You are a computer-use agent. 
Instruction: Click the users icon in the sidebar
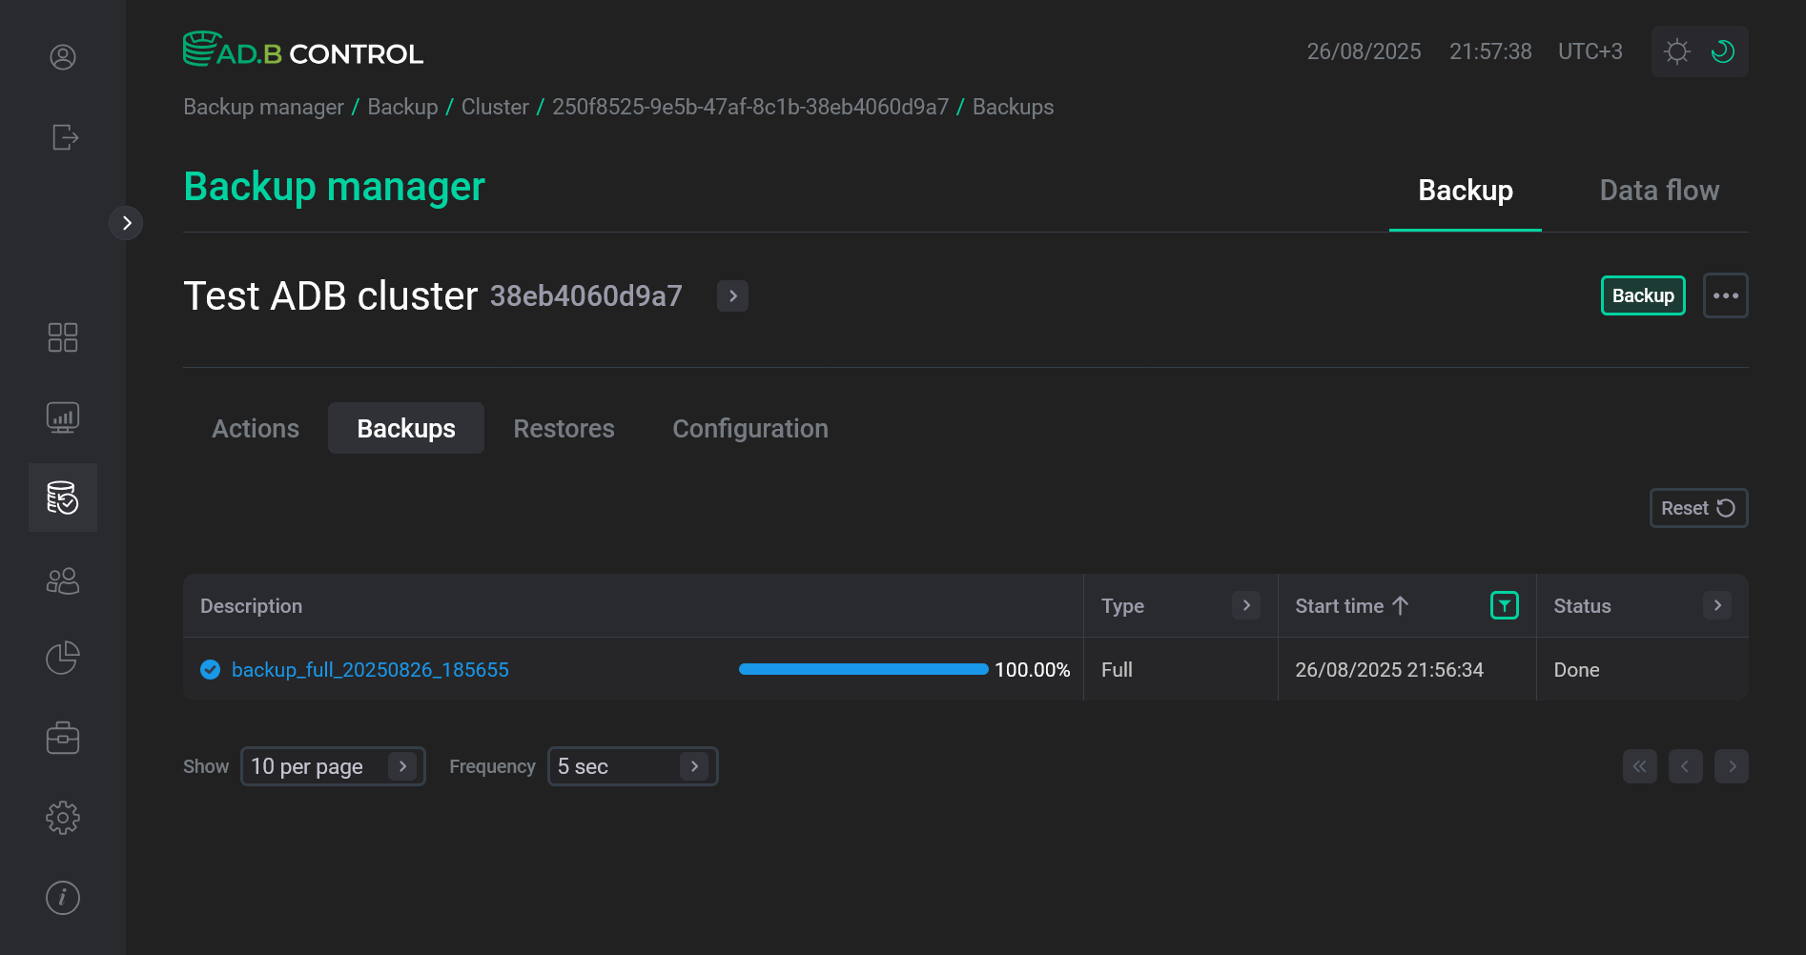(x=62, y=580)
